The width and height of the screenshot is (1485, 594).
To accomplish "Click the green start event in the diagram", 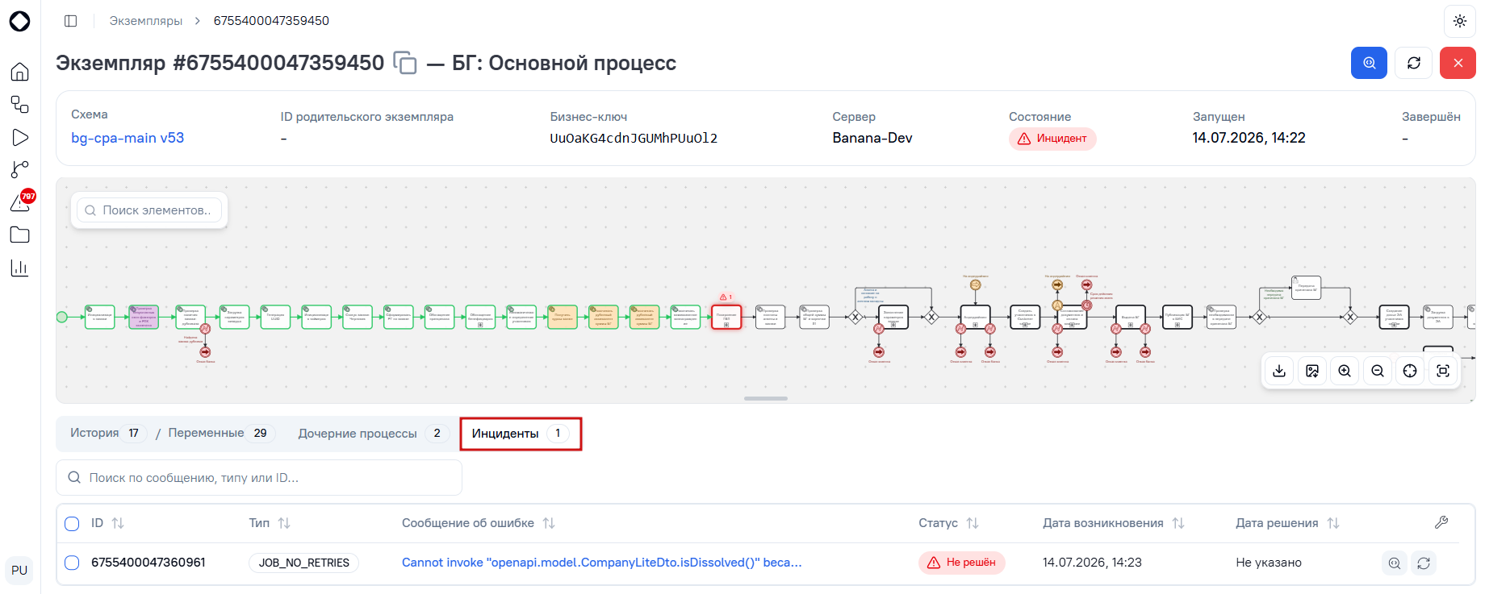I will (x=62, y=317).
